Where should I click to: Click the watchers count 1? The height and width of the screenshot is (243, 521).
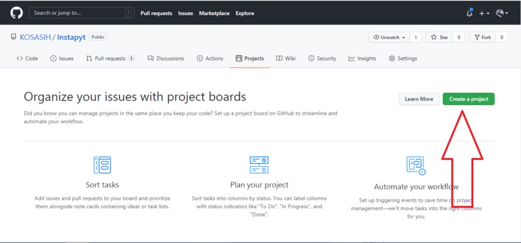416,37
